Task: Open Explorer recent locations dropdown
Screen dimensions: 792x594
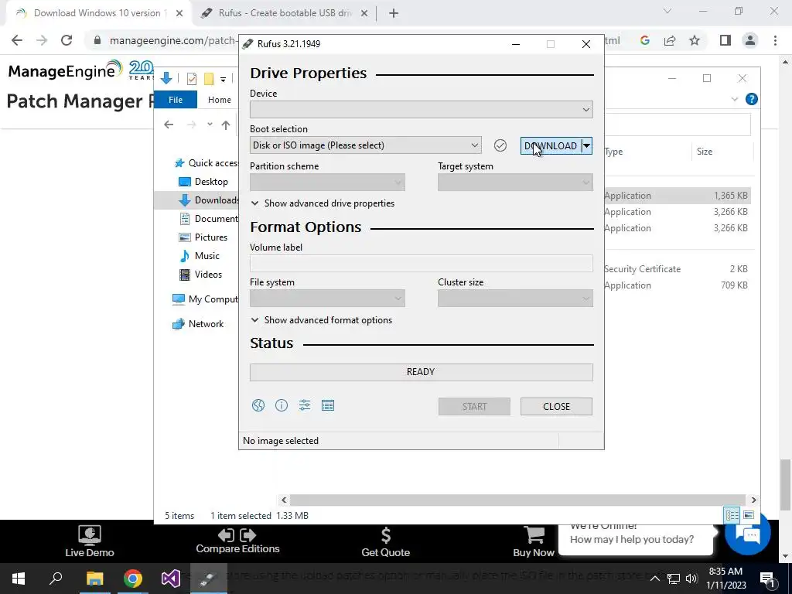Action: pos(210,125)
